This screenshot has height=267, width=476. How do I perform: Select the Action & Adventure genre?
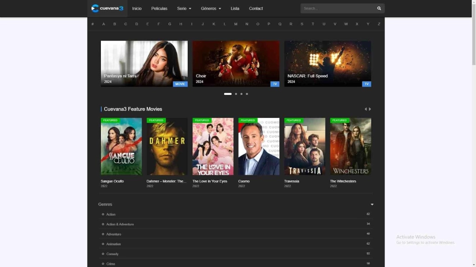pyautogui.click(x=120, y=224)
